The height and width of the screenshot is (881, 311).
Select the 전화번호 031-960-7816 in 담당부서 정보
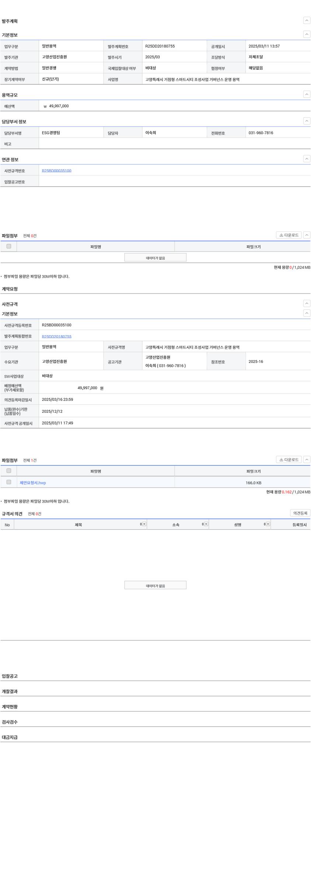tap(261, 133)
